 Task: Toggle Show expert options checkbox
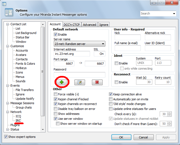[x=6, y=137]
